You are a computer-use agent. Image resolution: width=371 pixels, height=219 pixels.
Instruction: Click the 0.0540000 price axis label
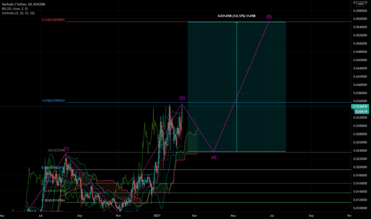(360, 27)
